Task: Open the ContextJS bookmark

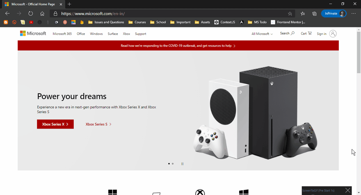Action: [x=224, y=22]
